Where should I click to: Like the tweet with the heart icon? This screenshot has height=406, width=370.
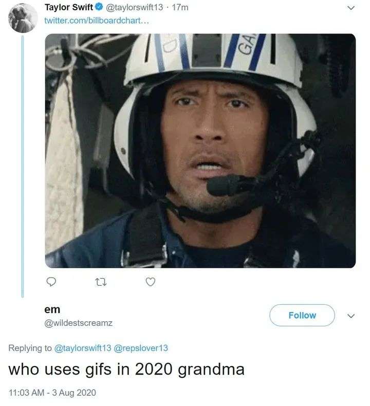151,282
